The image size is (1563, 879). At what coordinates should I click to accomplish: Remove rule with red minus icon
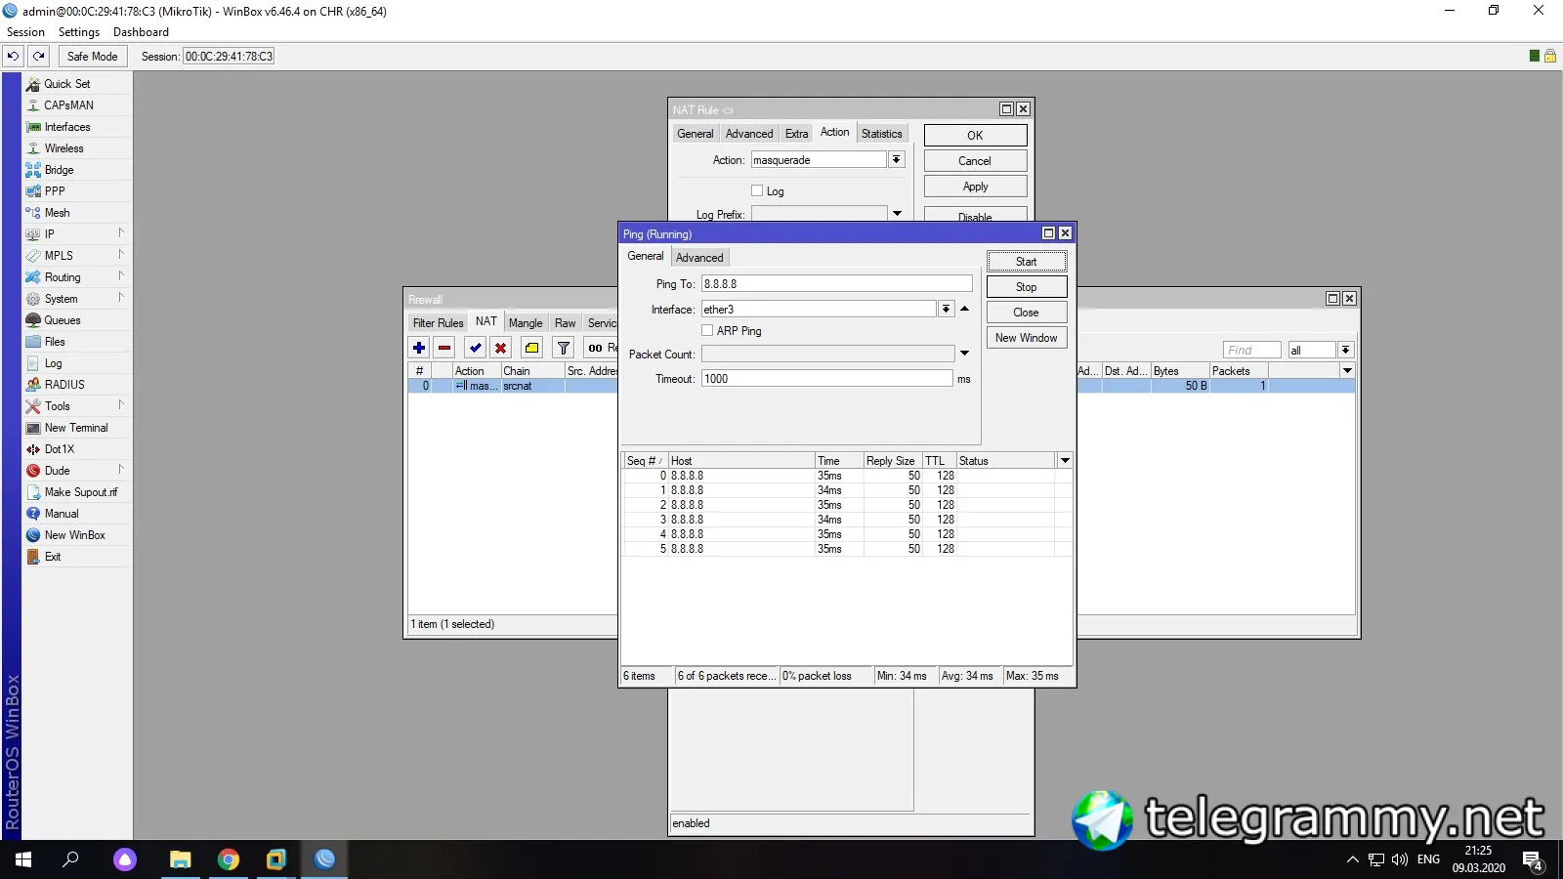point(444,348)
